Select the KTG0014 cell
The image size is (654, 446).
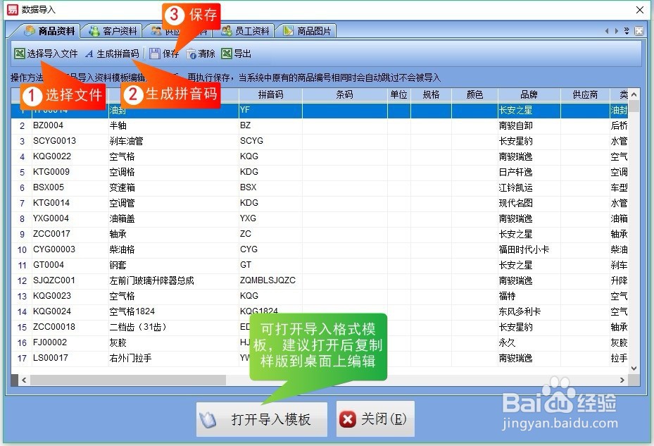tap(70, 202)
